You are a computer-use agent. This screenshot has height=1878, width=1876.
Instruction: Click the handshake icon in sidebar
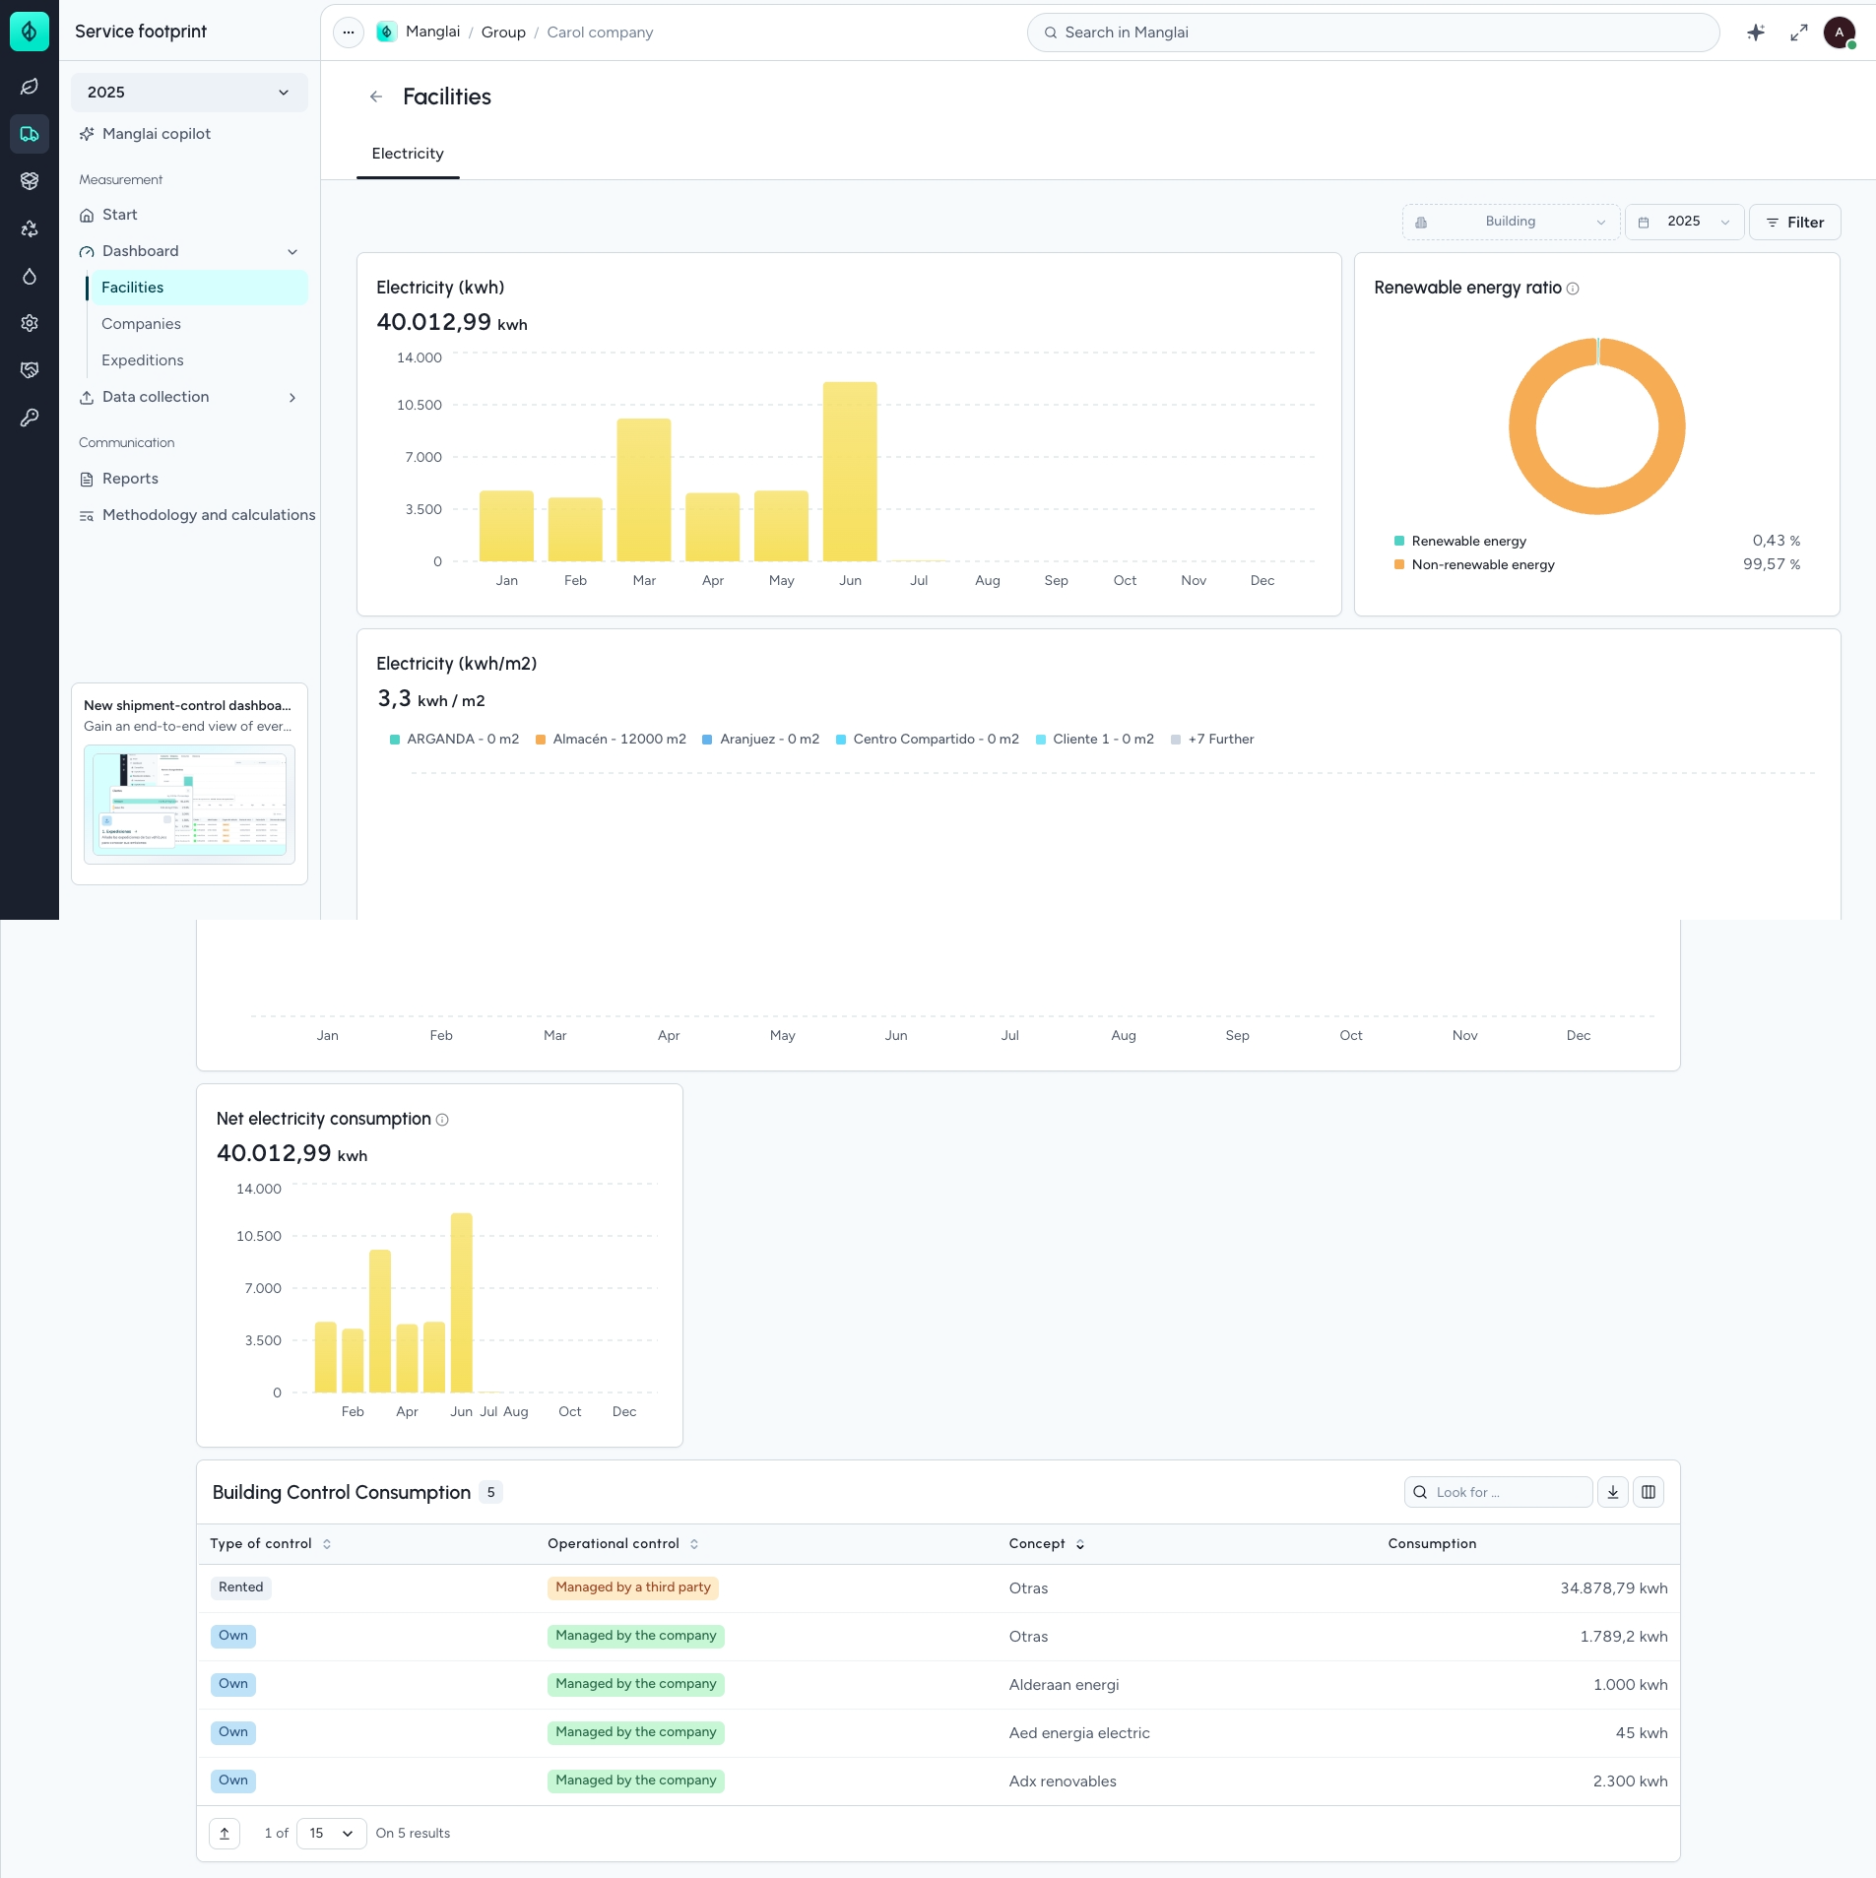(x=30, y=370)
